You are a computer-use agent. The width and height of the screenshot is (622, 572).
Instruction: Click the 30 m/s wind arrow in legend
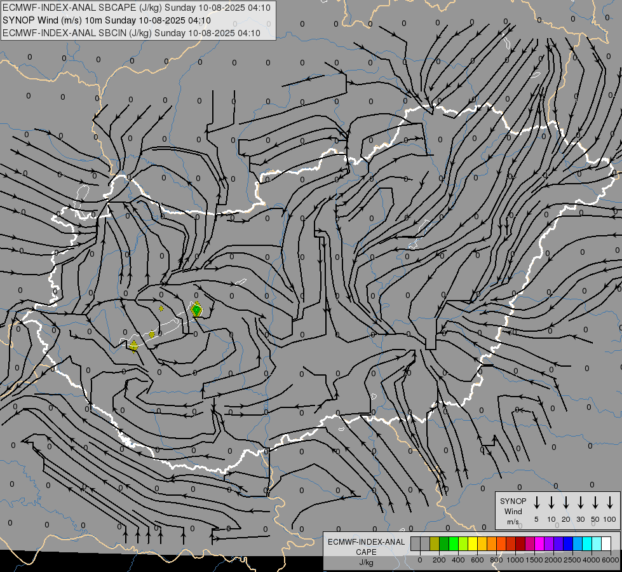coord(580,503)
